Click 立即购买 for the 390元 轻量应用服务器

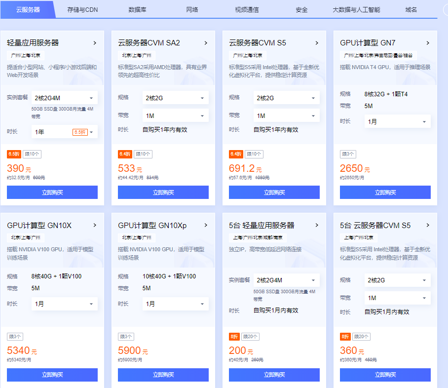click(x=52, y=193)
